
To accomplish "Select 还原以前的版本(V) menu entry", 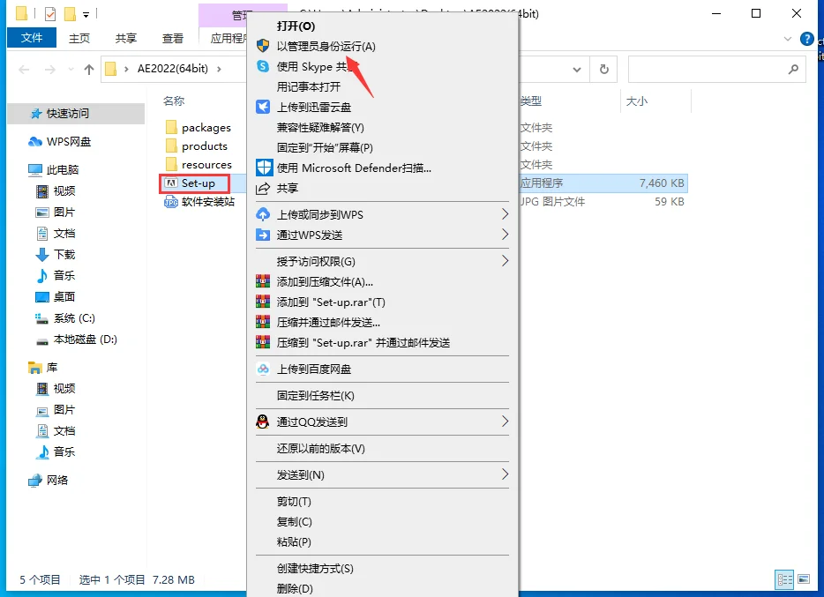I will (320, 448).
